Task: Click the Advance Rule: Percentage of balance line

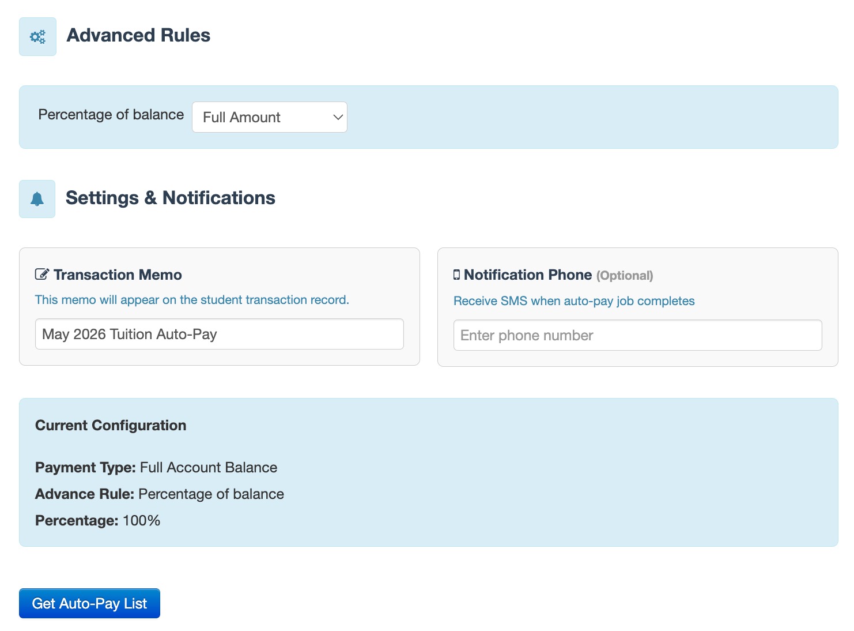Action: [x=160, y=494]
